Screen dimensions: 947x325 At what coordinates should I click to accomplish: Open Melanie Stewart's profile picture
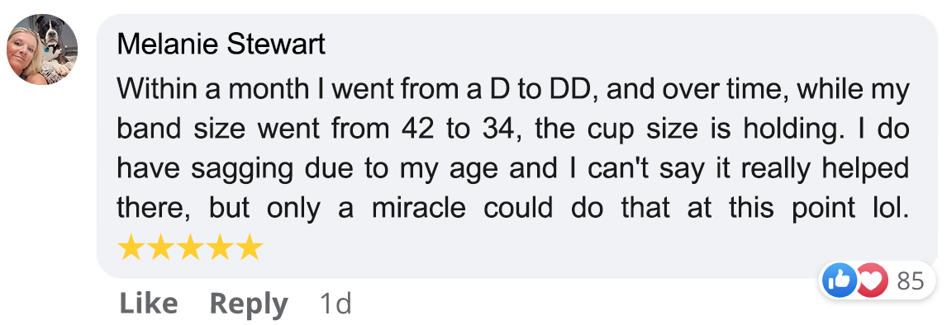pyautogui.click(x=42, y=49)
